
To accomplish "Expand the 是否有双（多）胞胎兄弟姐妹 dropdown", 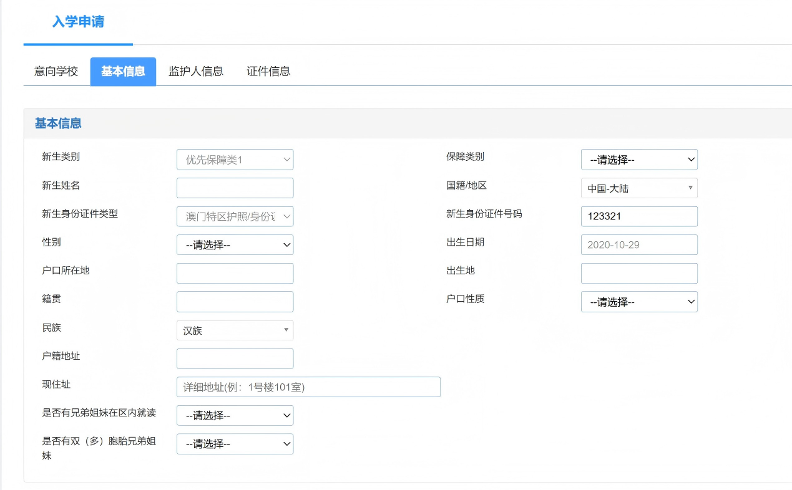I will pyautogui.click(x=235, y=444).
